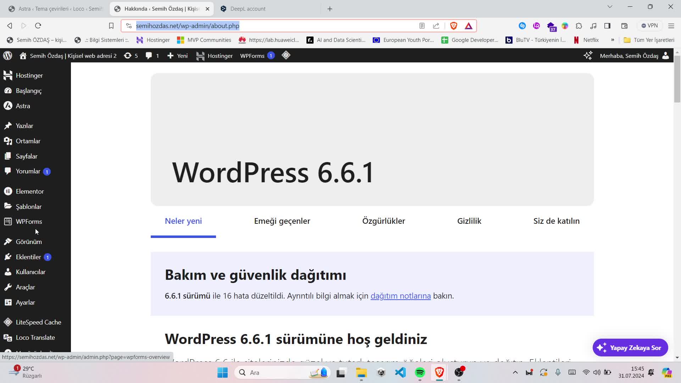
Task: Click browser forward button
Action: pos(24,26)
